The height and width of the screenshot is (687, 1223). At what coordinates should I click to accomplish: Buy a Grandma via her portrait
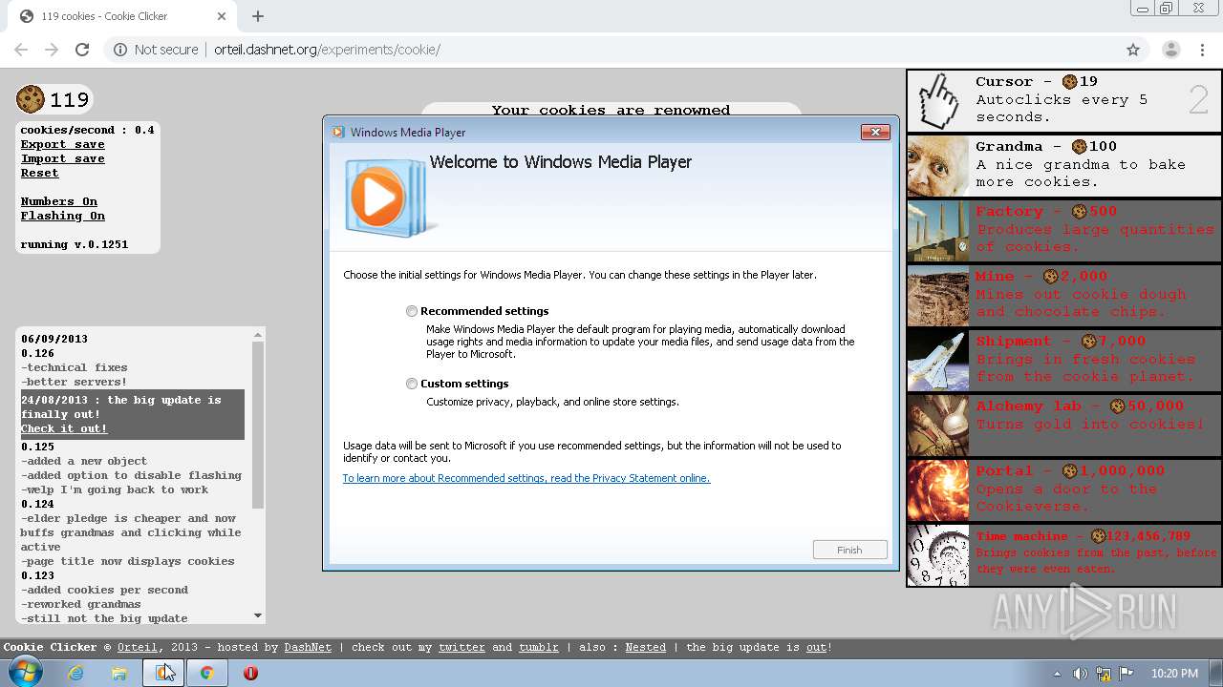coord(938,165)
